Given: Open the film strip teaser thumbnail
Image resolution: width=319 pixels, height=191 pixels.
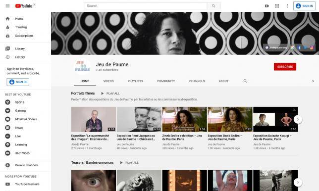Looking at the screenshot, I should coord(185,181).
